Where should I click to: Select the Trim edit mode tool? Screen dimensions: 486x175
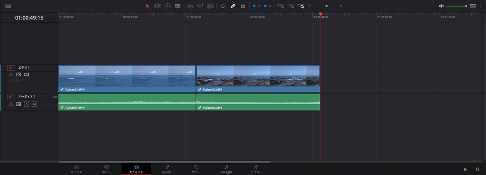pyautogui.click(x=158, y=6)
